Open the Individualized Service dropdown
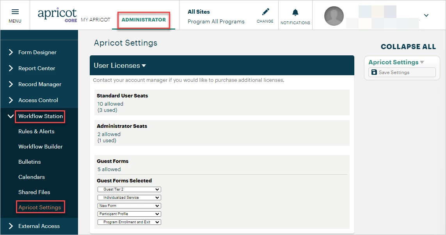This screenshot has height=235, width=446. pos(129,198)
